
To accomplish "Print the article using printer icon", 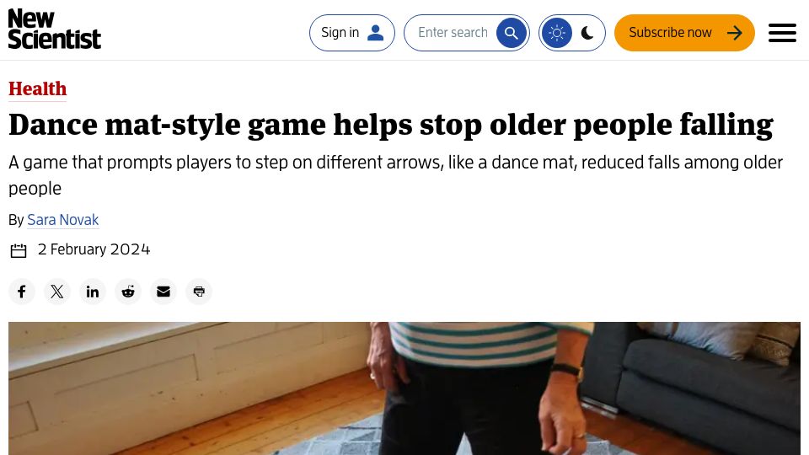I will coord(199,292).
